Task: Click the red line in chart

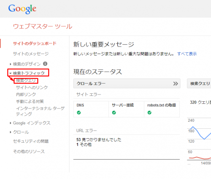Action: coord(200,158)
